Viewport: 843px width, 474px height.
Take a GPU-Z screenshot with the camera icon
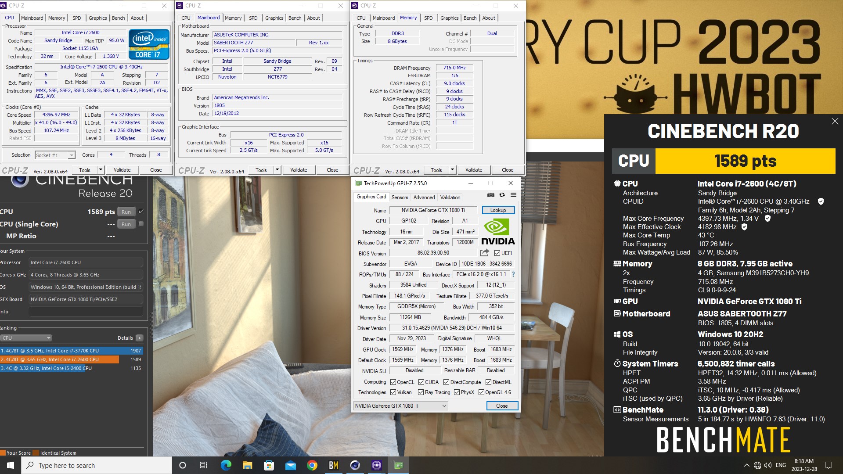pos(490,195)
